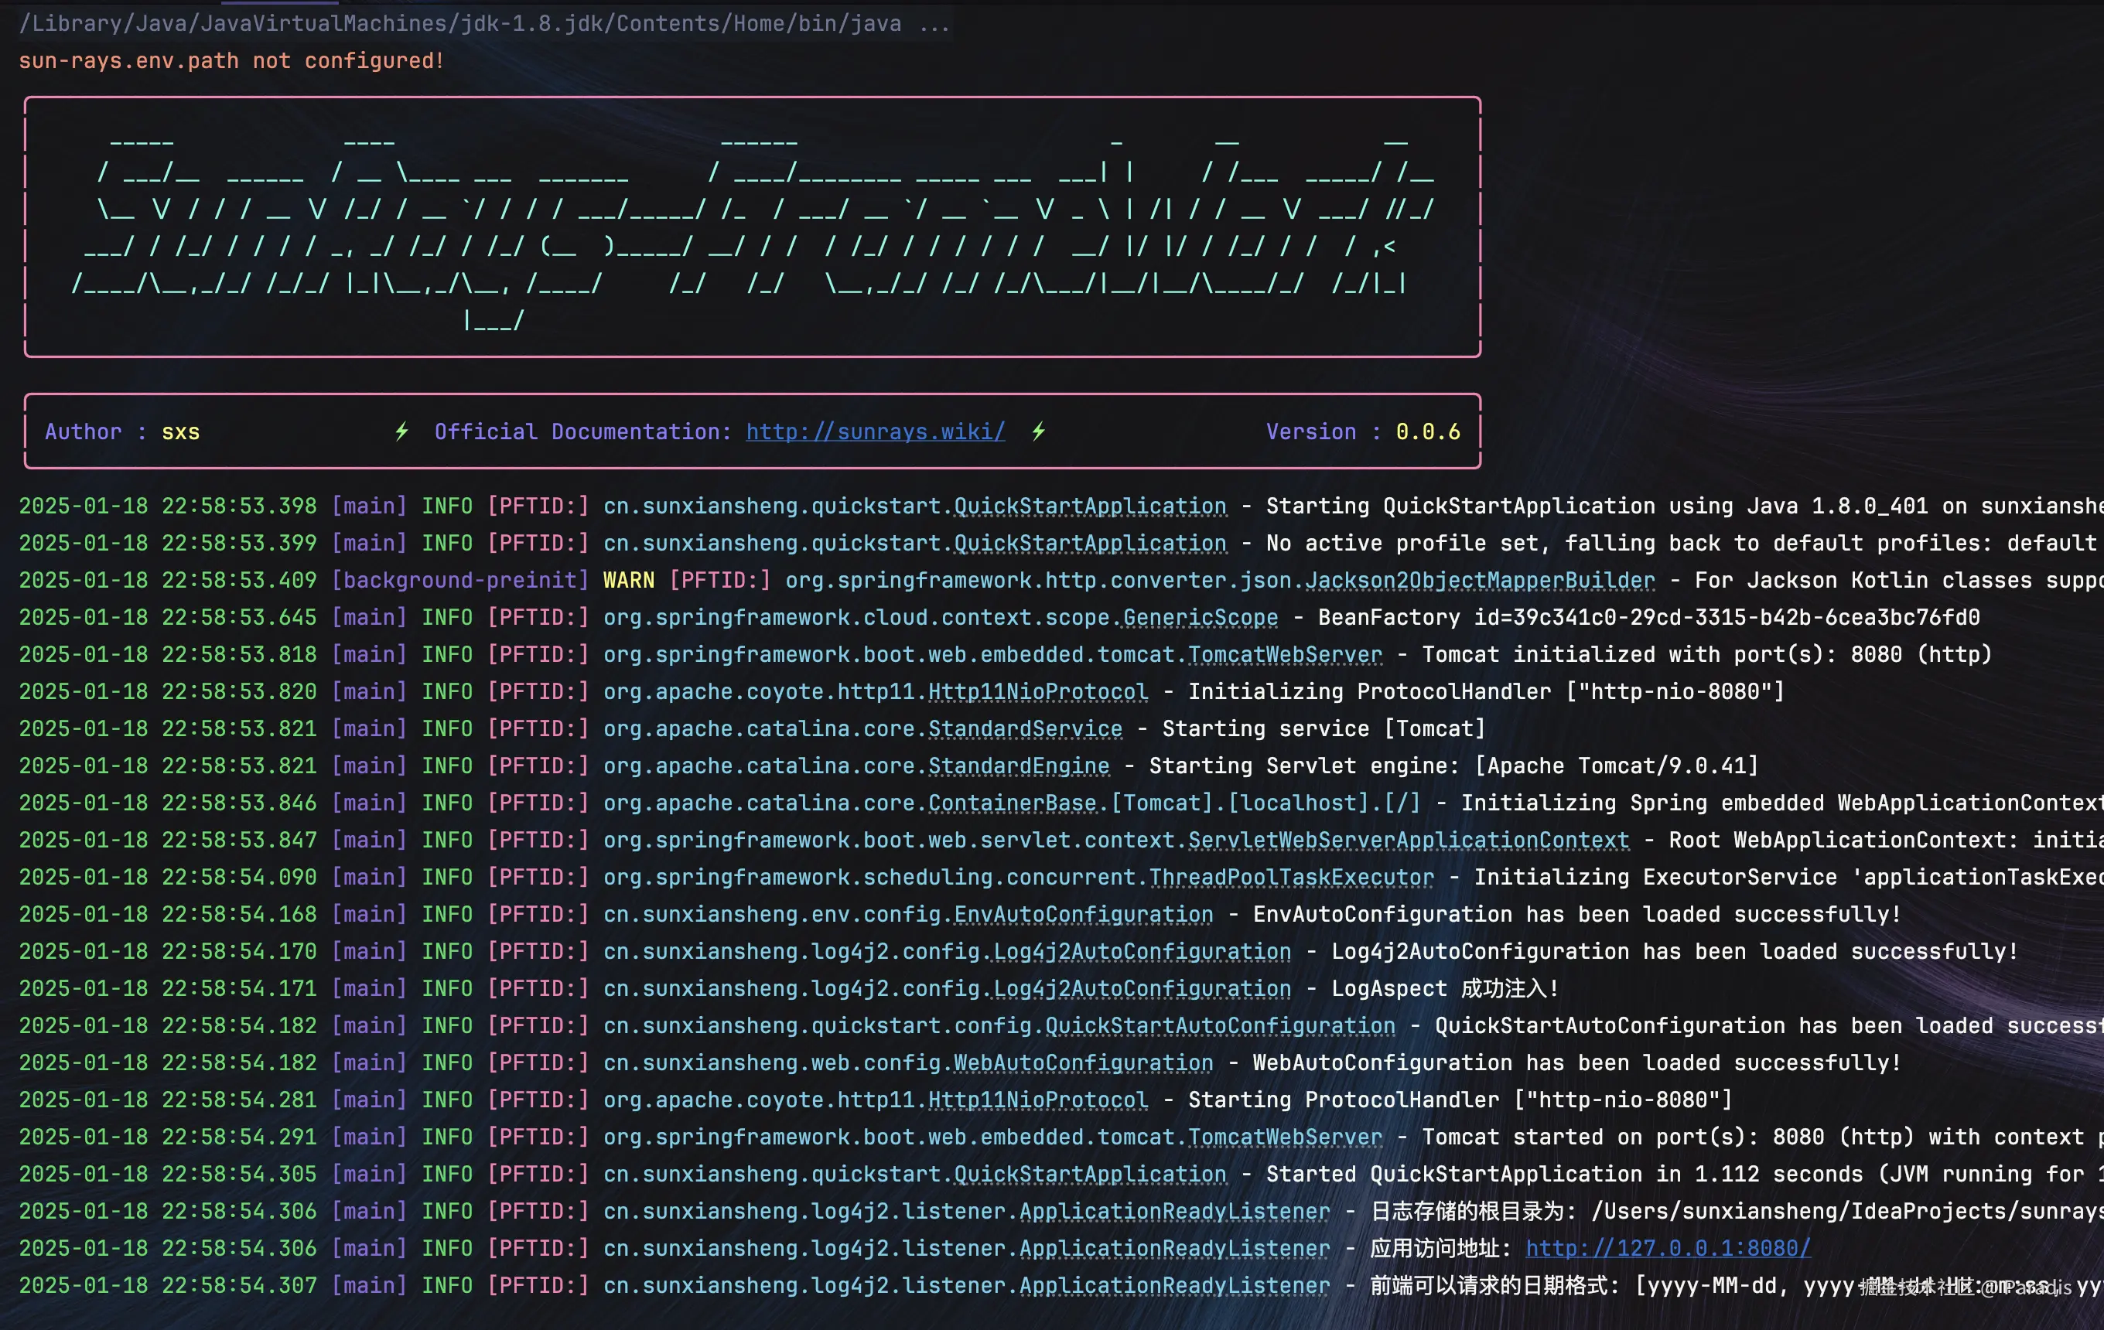Open TomcatWebServer link on Tomcat initialized line
Viewport: 2104px width, 1330px height.
1284,654
